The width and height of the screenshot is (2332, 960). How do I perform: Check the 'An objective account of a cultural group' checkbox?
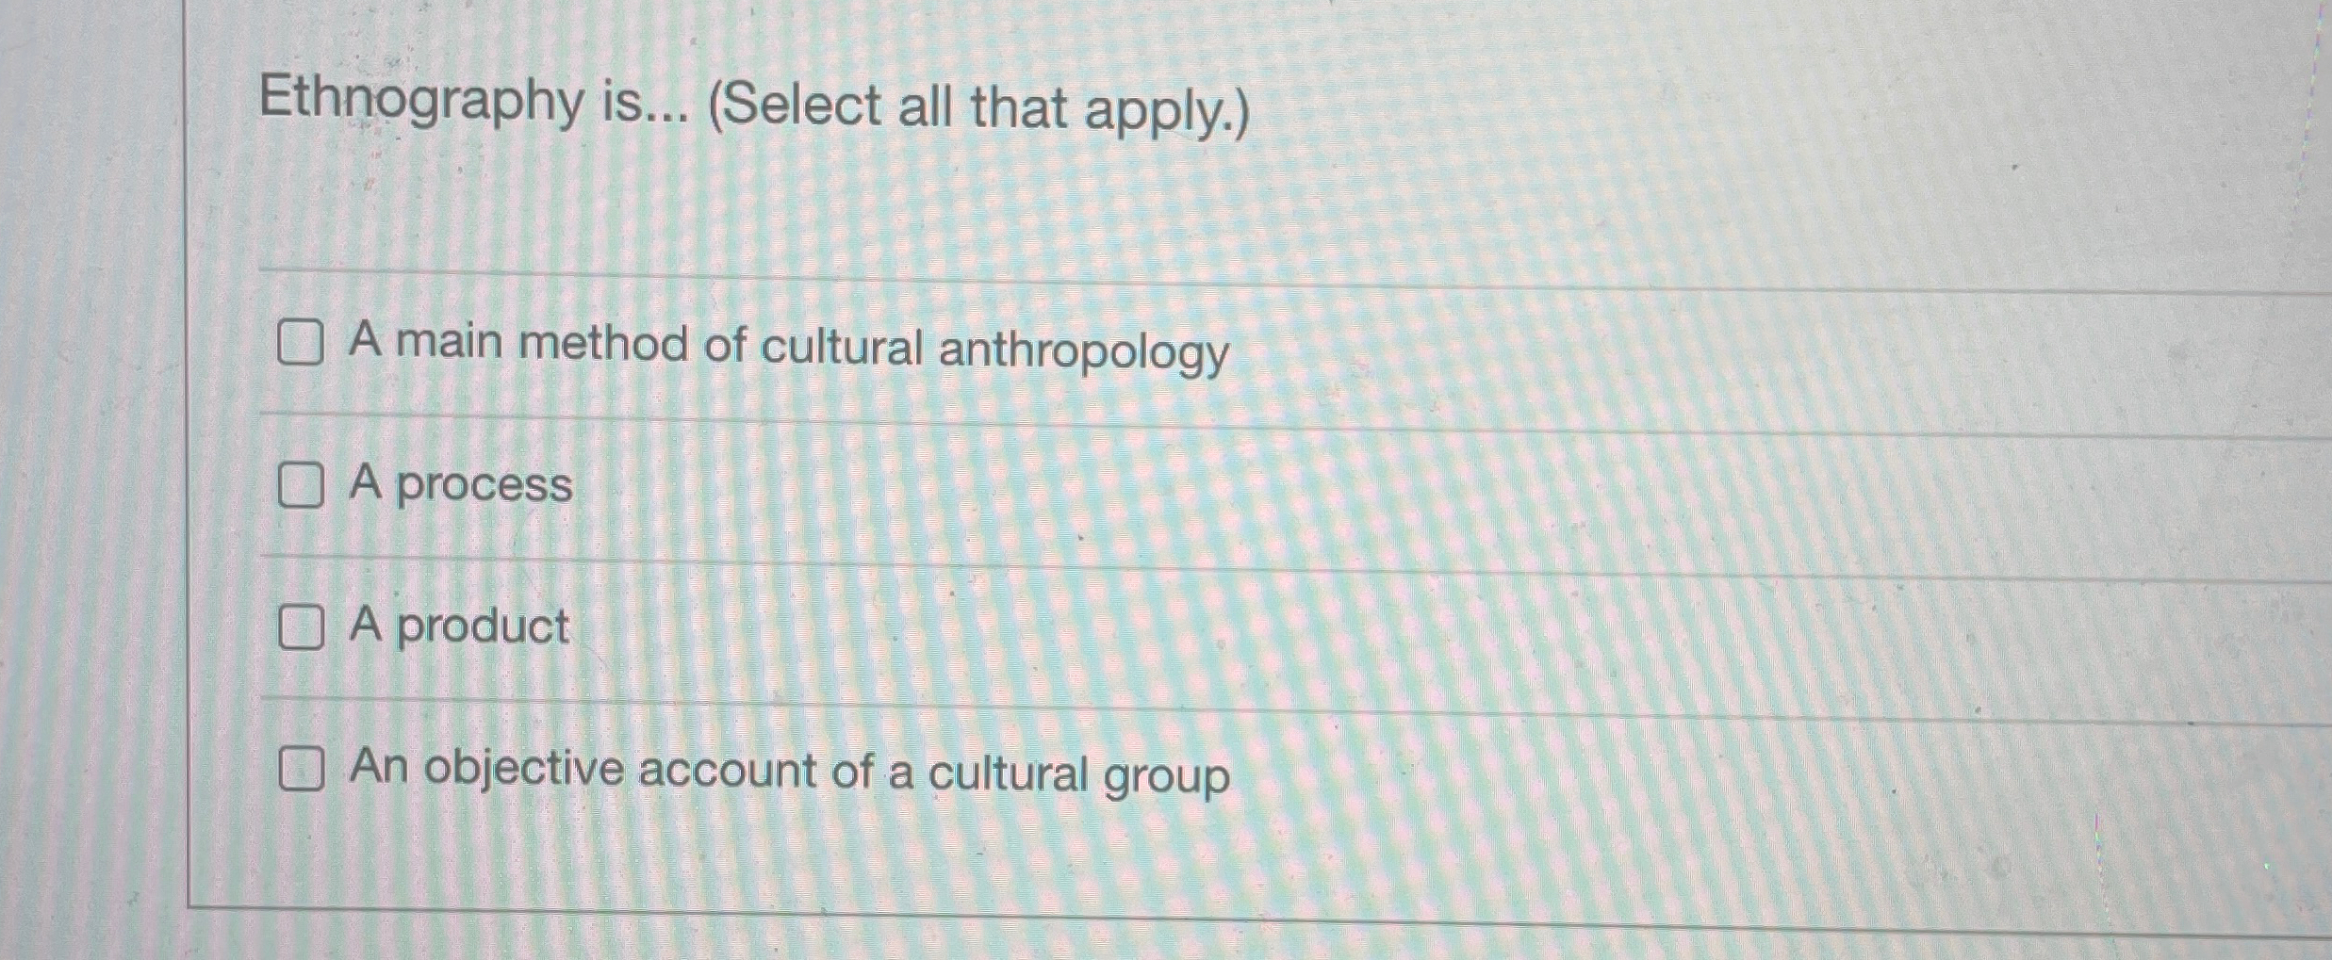(x=301, y=771)
